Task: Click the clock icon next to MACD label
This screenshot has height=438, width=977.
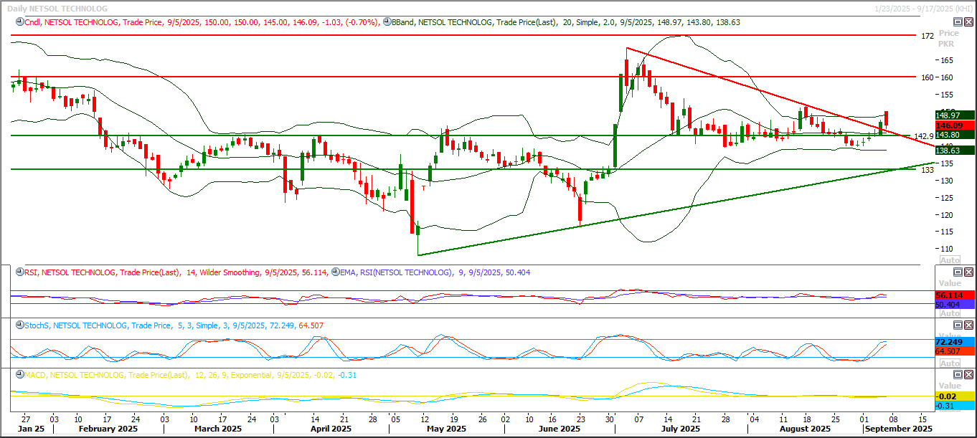Action: (x=19, y=375)
